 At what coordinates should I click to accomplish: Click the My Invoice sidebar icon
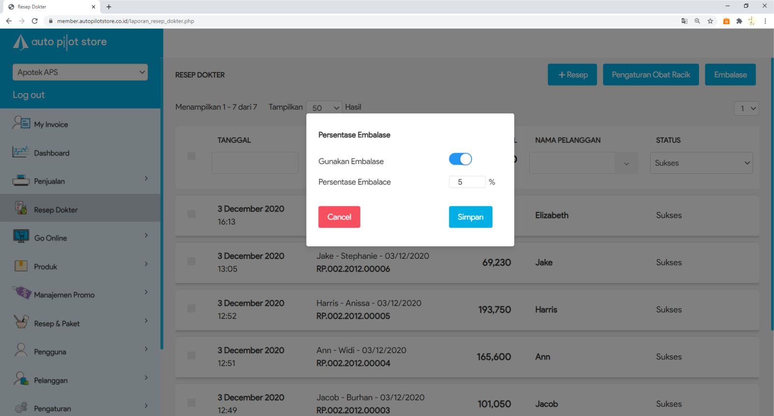click(21, 123)
